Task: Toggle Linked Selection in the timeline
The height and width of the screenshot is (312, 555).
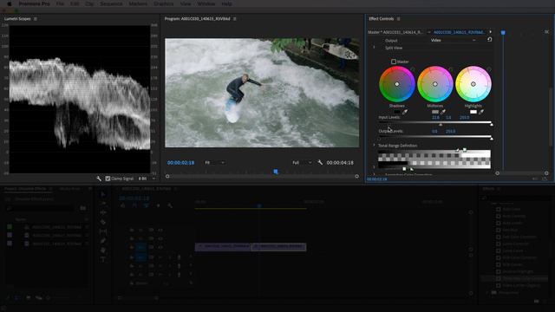Action: coord(147,205)
